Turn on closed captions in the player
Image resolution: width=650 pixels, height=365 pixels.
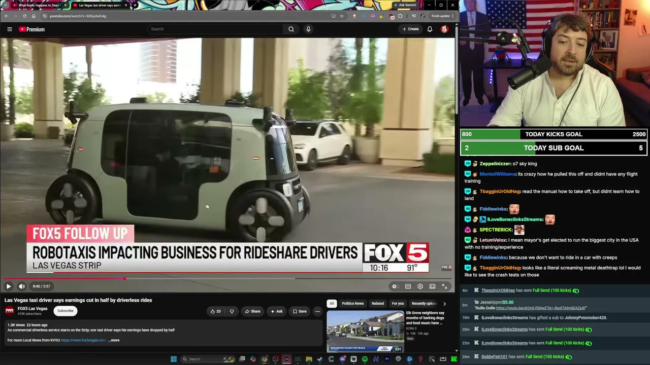coord(408,286)
